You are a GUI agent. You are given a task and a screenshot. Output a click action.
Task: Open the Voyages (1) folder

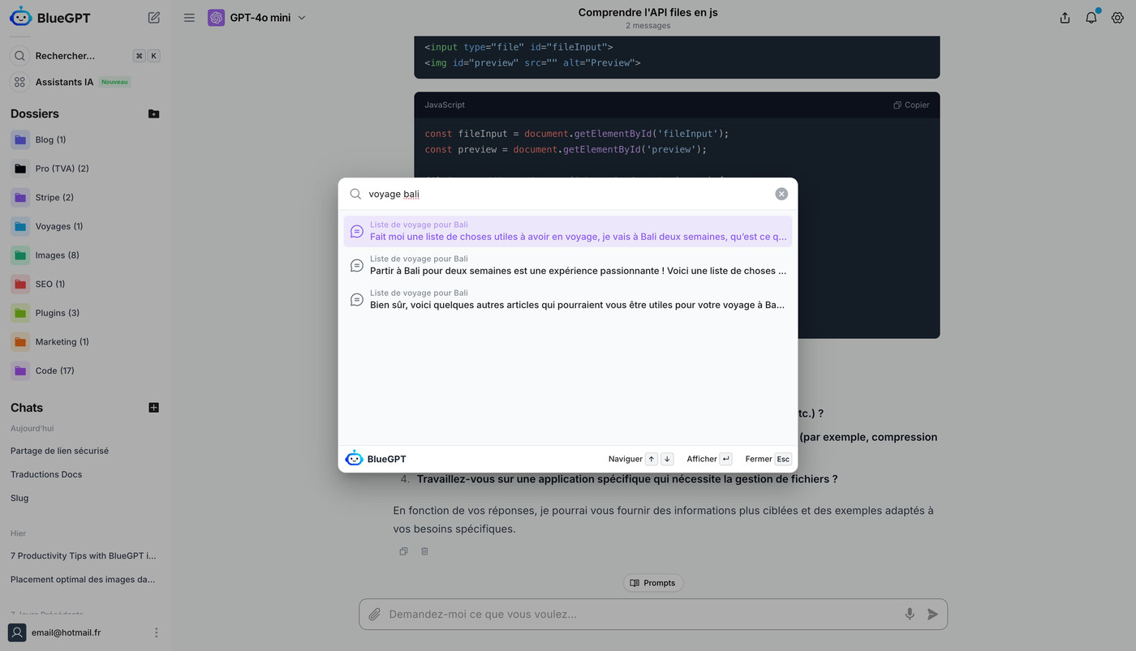pyautogui.click(x=58, y=226)
